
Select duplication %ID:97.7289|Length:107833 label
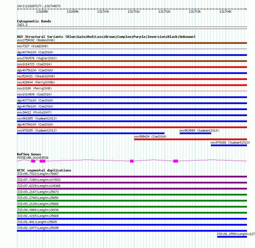(x=39, y=180)
